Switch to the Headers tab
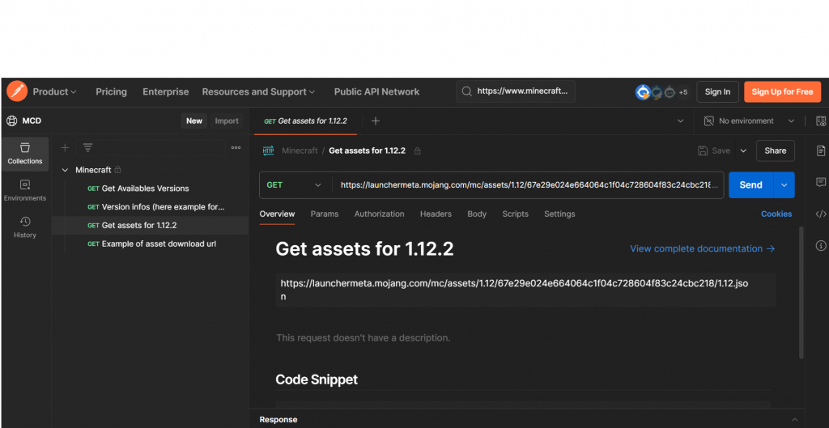Viewport: 829px width, 428px height. 436,214
